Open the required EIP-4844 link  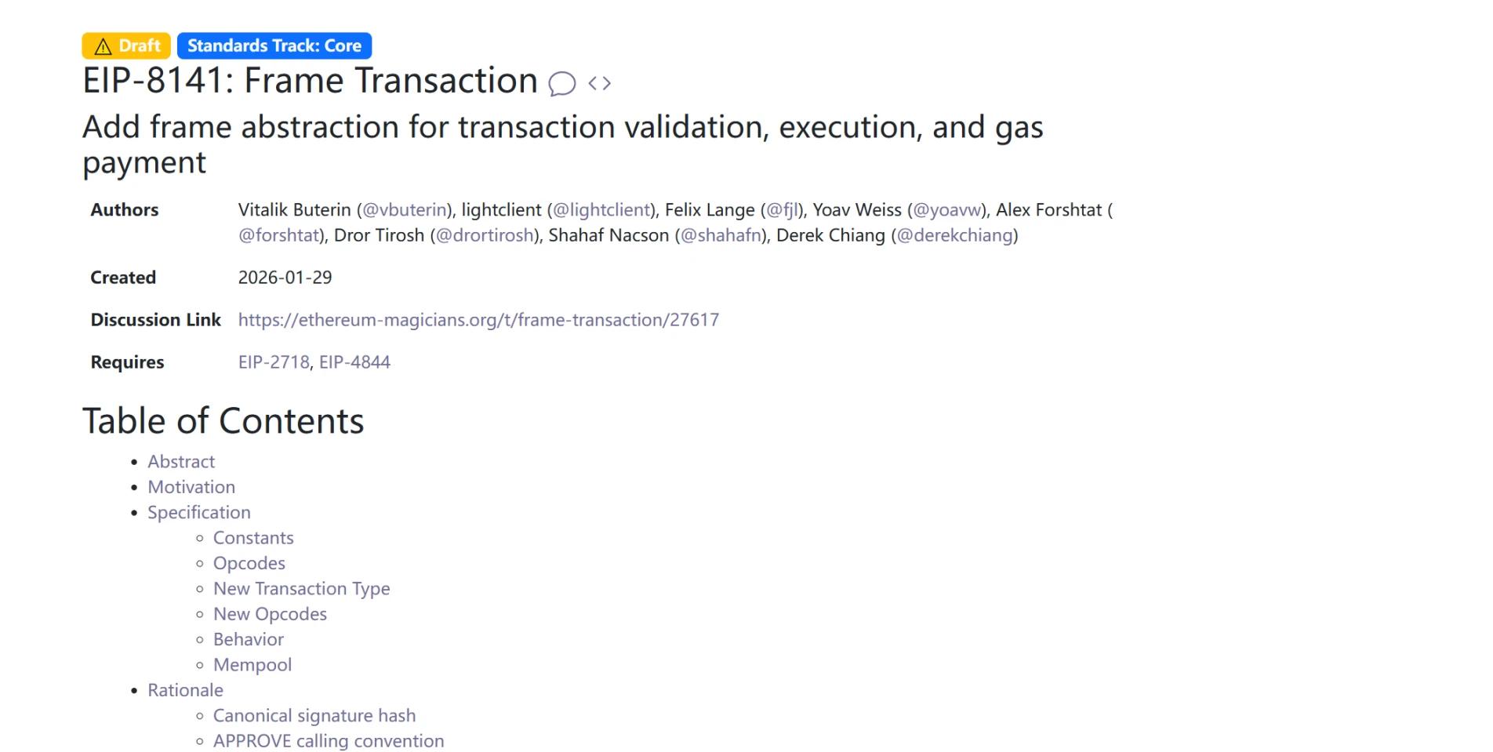(x=354, y=362)
